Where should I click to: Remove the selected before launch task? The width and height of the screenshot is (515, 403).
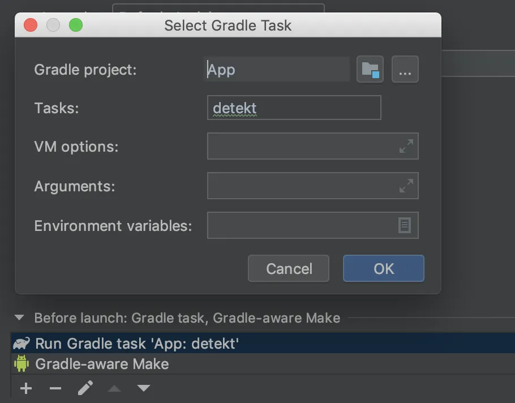coord(55,388)
